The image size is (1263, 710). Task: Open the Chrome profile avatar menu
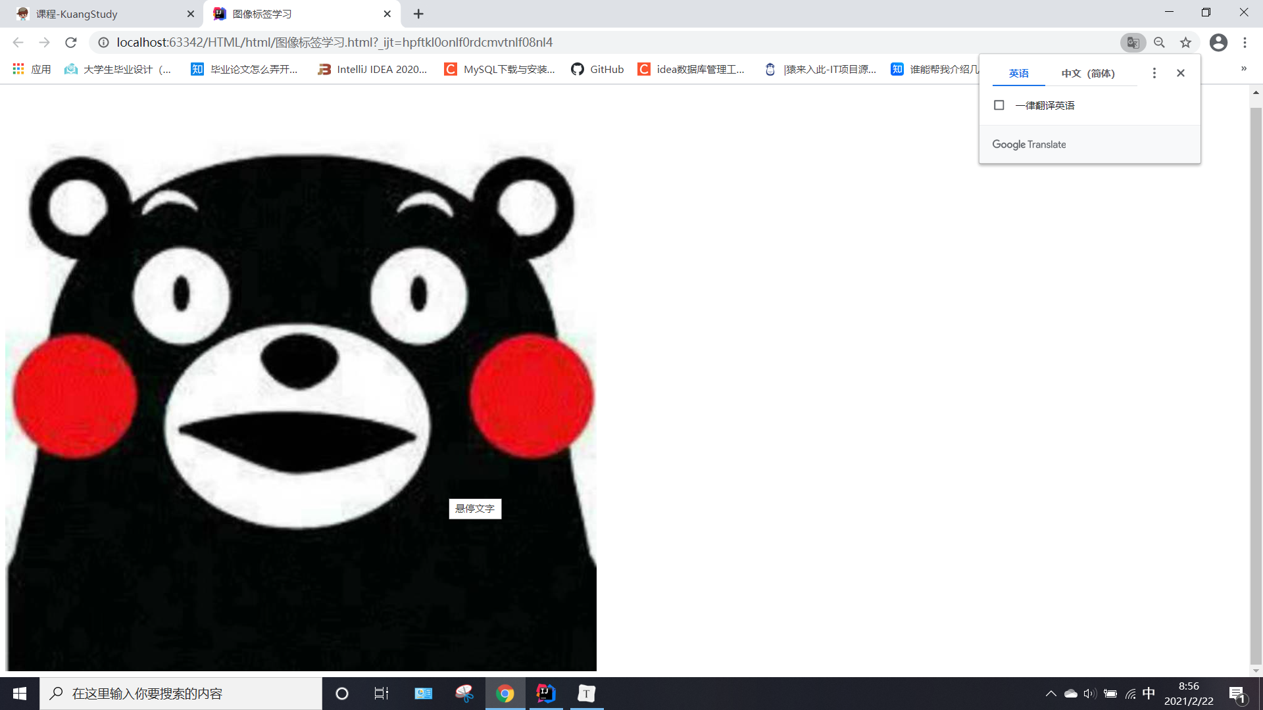point(1218,43)
